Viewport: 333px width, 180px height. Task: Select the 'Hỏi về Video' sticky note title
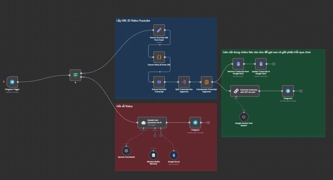(x=124, y=106)
